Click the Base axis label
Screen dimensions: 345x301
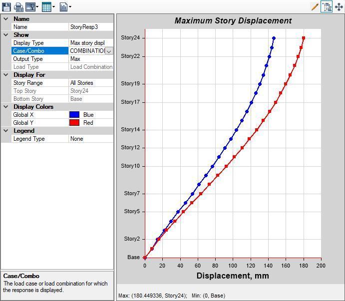[133, 257]
